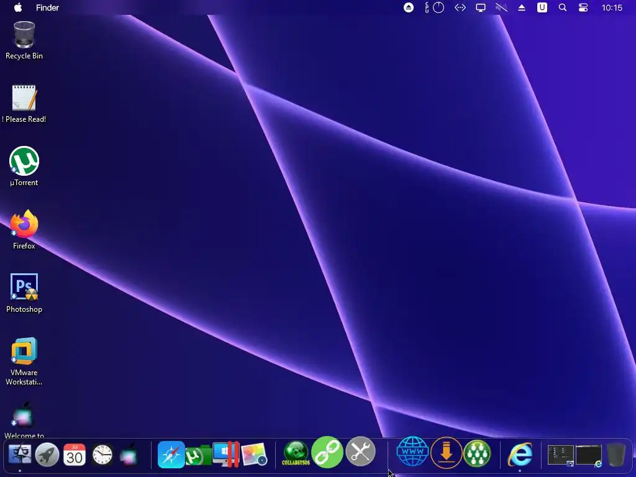This screenshot has height=477, width=636.
Task: Open the Apple menu
Action: click(x=18, y=7)
